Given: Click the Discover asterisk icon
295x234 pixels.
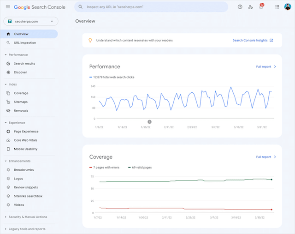Looking at the screenshot, I should 8,72.
